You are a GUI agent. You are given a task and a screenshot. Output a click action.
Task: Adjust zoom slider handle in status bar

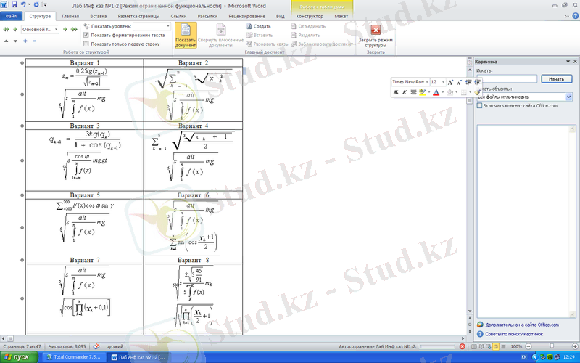pos(552,347)
